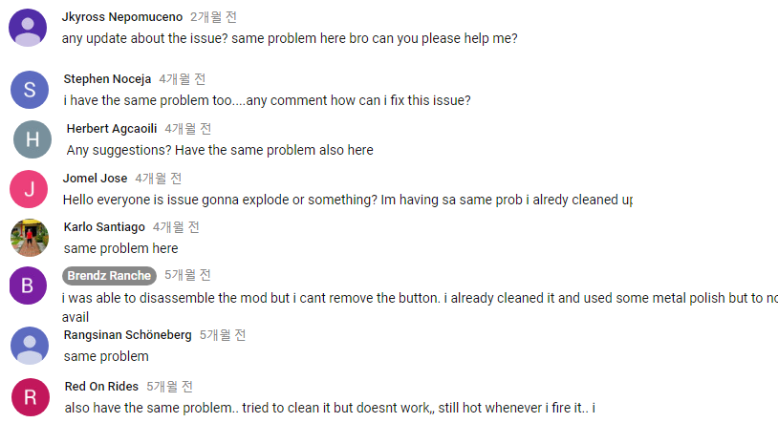Click Herbert Agcaoili's gray H avatar
The height and width of the screenshot is (423, 778).
32,139
